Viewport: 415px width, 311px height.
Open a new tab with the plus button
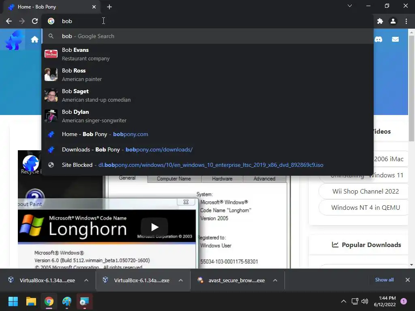click(109, 7)
